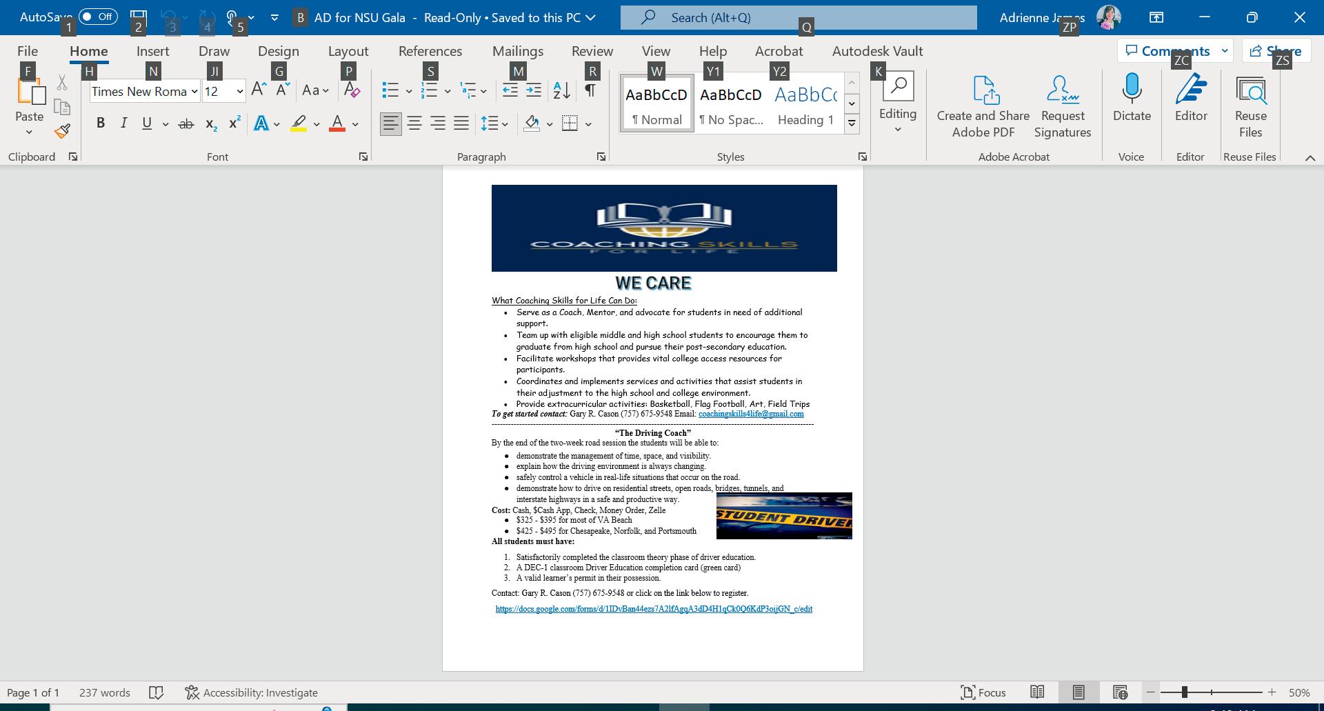
Task: Decrease paragraph indent
Action: 510,90
